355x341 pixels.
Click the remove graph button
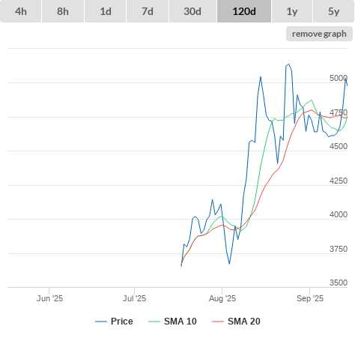(319, 34)
